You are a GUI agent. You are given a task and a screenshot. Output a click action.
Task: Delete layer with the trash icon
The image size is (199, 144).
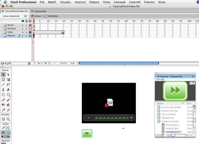pyautogui.click(x=29, y=63)
